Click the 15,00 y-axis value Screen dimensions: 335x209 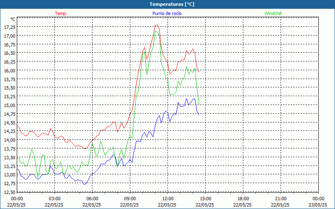(x=10, y=105)
